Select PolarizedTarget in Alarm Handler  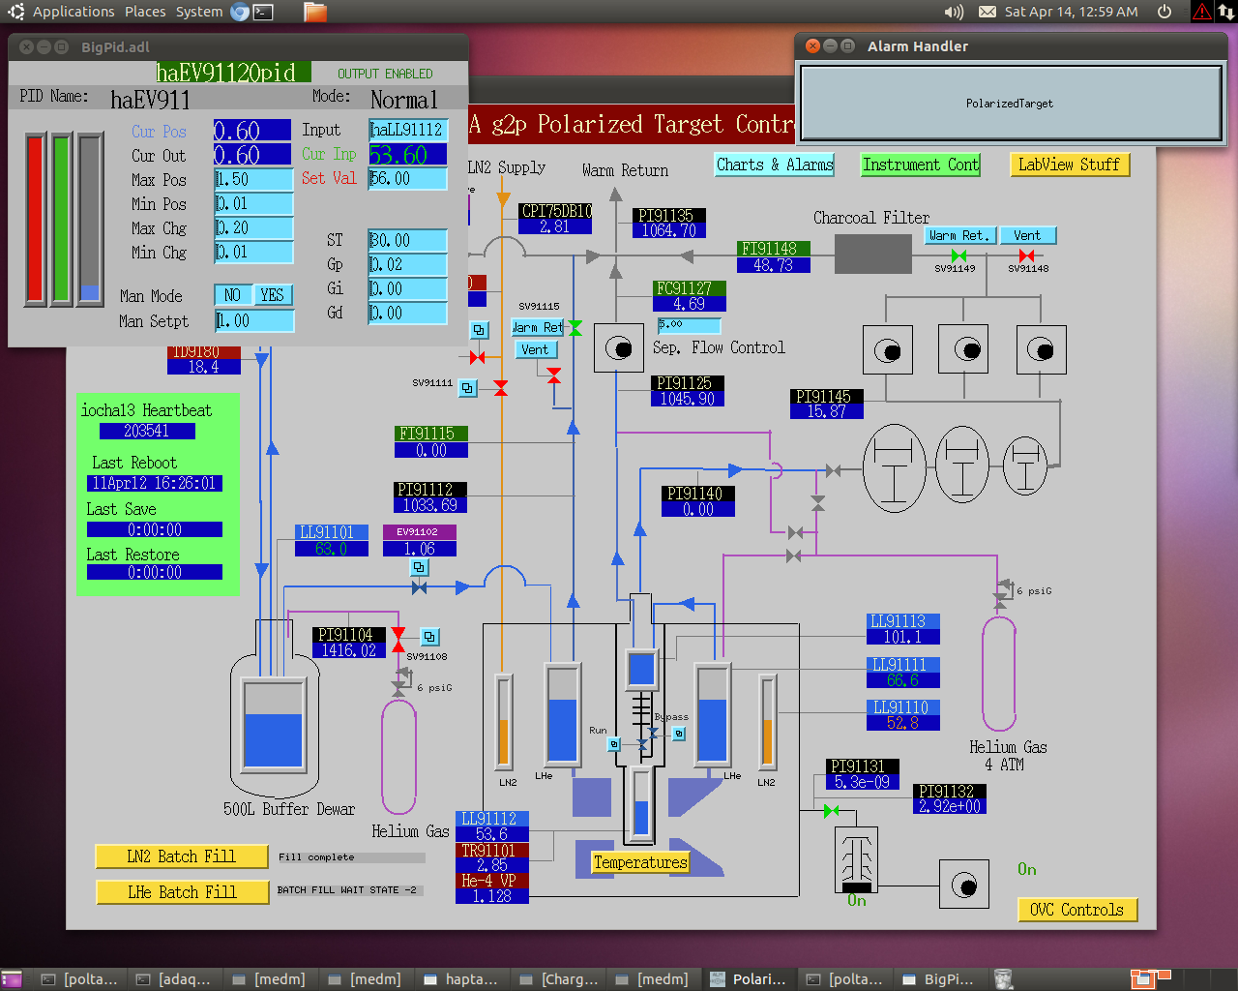tap(1010, 104)
